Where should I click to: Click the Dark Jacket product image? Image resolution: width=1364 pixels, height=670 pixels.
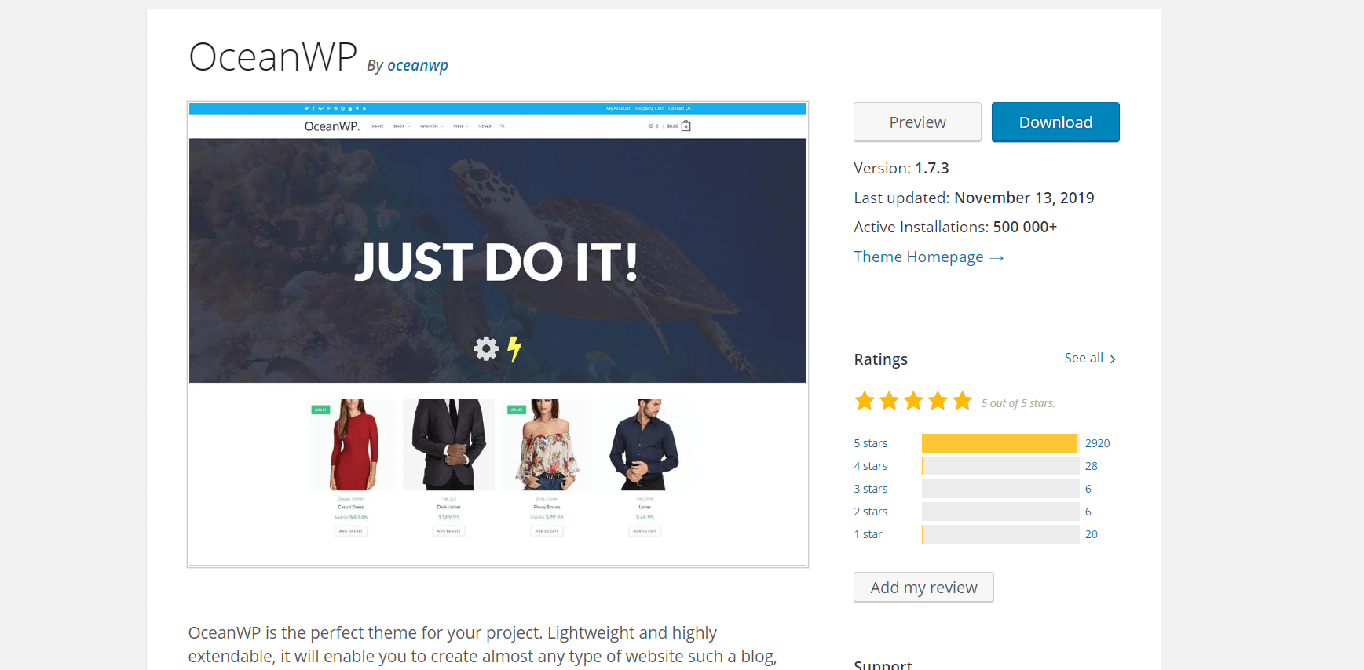coord(449,445)
